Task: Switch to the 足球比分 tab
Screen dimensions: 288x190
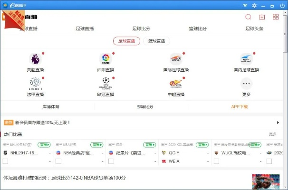Action: click(x=142, y=29)
